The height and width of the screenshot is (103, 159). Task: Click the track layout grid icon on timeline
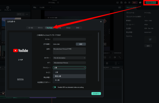116,63
